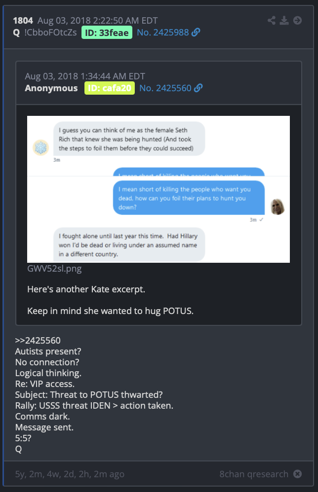Select the green ID: 33feae badge
The width and height of the screenshot is (318, 492).
pyautogui.click(x=107, y=33)
